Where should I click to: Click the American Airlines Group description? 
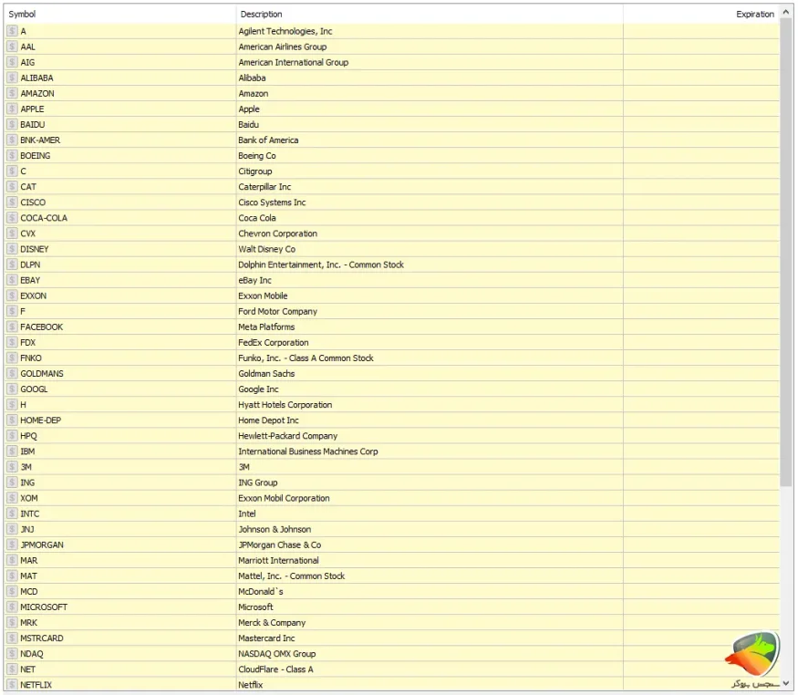point(283,47)
